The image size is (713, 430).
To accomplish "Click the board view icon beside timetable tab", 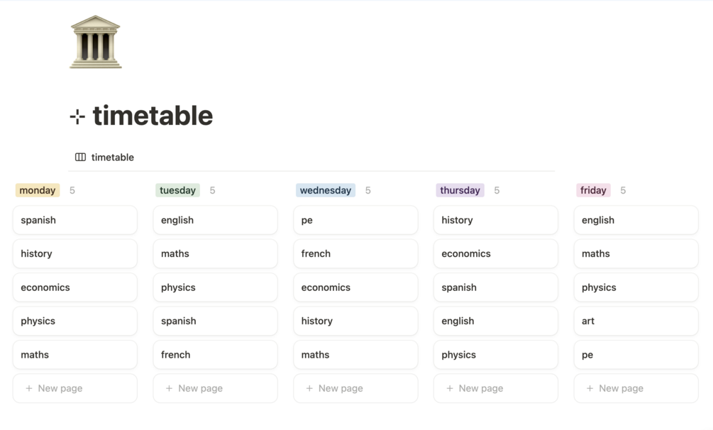I will click(80, 158).
